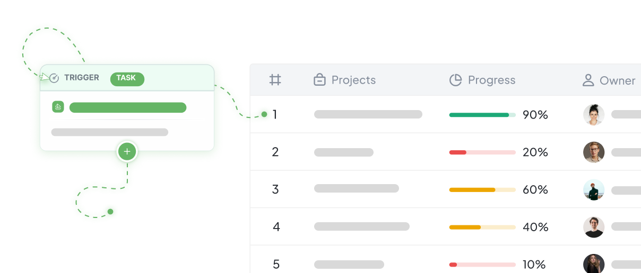Open the owner avatar in row 4

[594, 227]
